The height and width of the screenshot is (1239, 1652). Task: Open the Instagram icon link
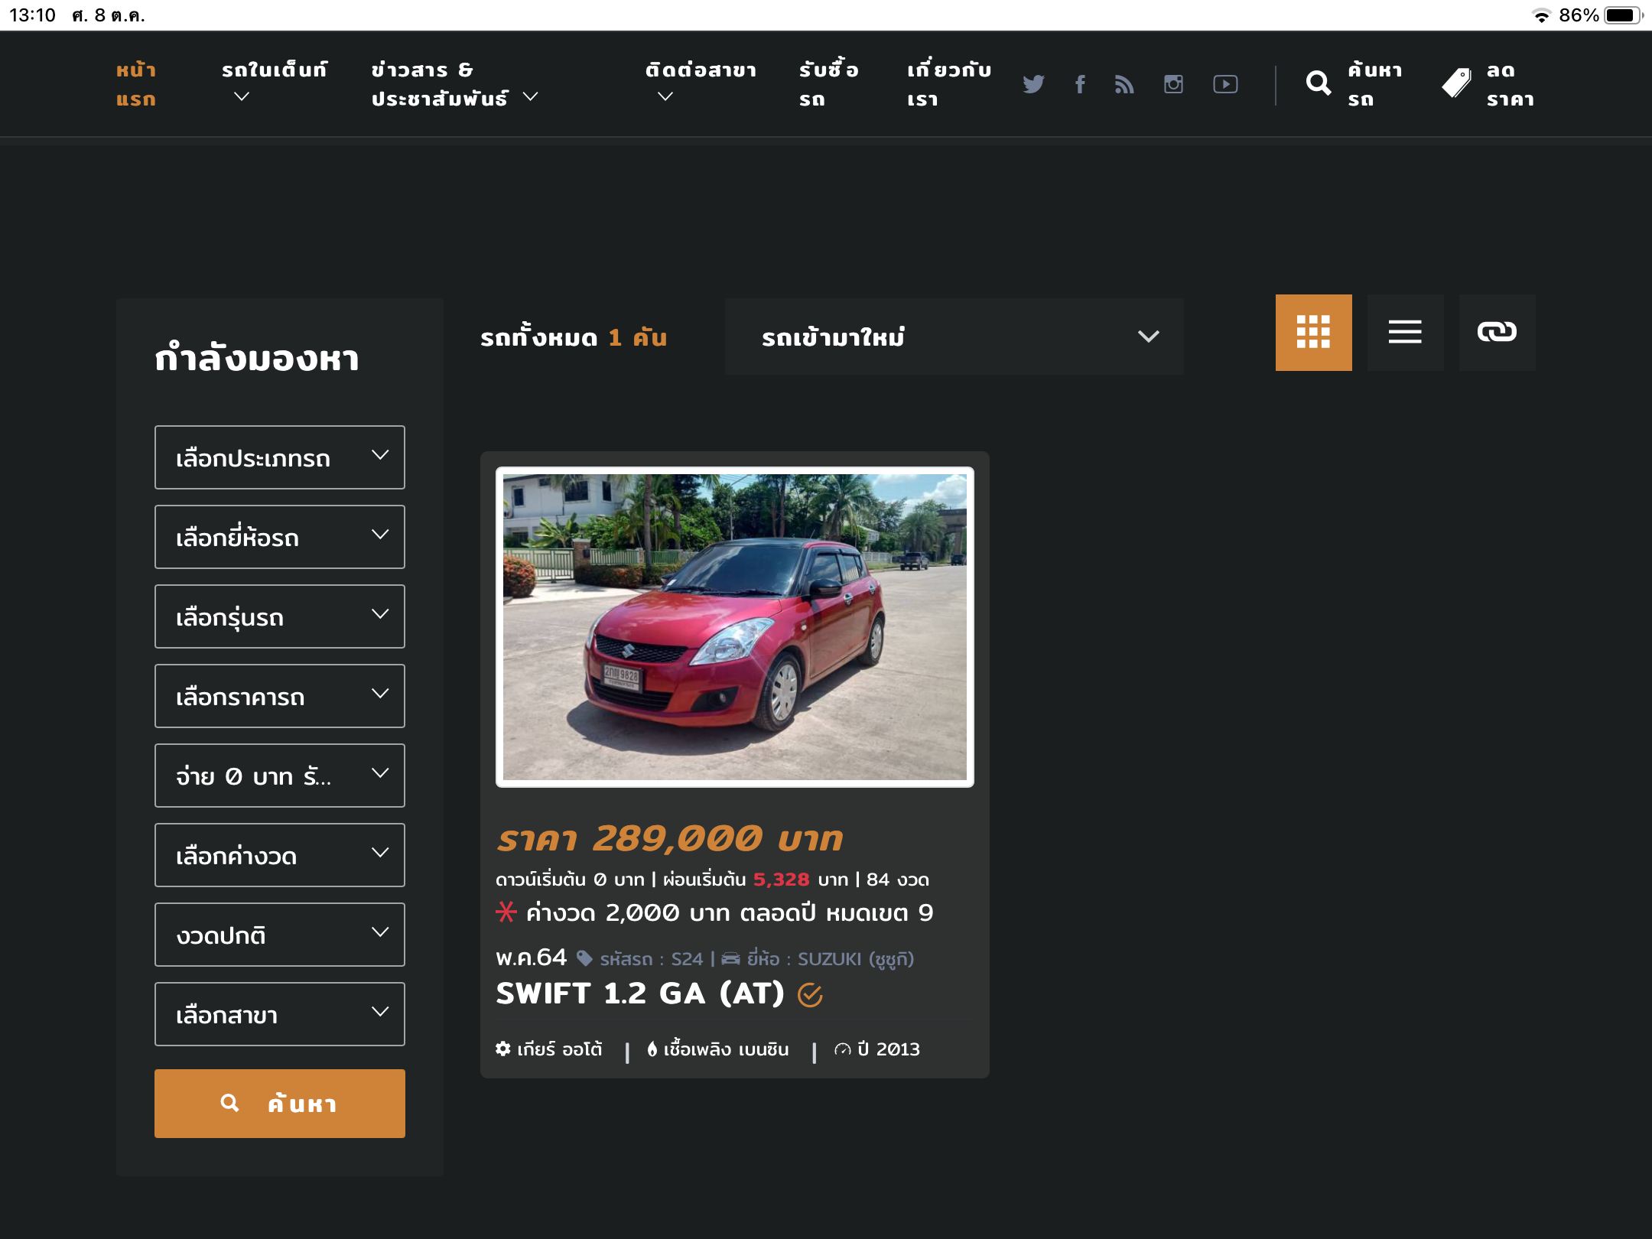coord(1173,84)
